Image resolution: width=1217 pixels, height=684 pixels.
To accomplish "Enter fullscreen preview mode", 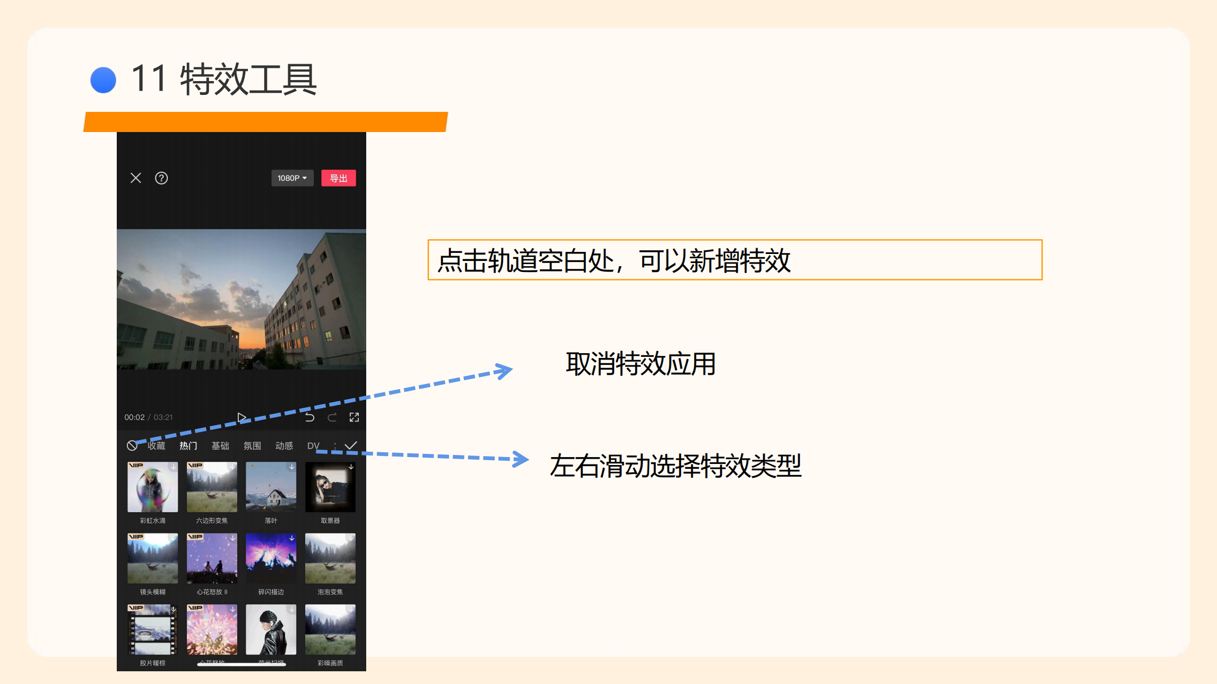I will coord(354,417).
